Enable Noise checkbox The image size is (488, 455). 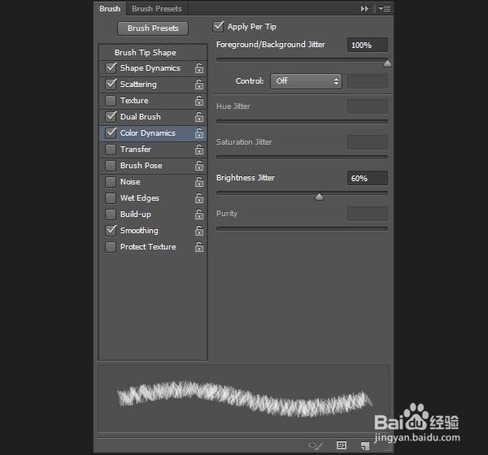(111, 182)
